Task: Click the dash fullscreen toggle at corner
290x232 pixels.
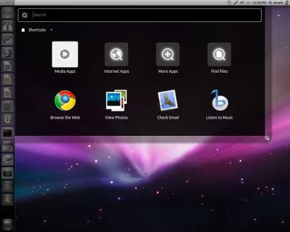Action: click(x=267, y=138)
